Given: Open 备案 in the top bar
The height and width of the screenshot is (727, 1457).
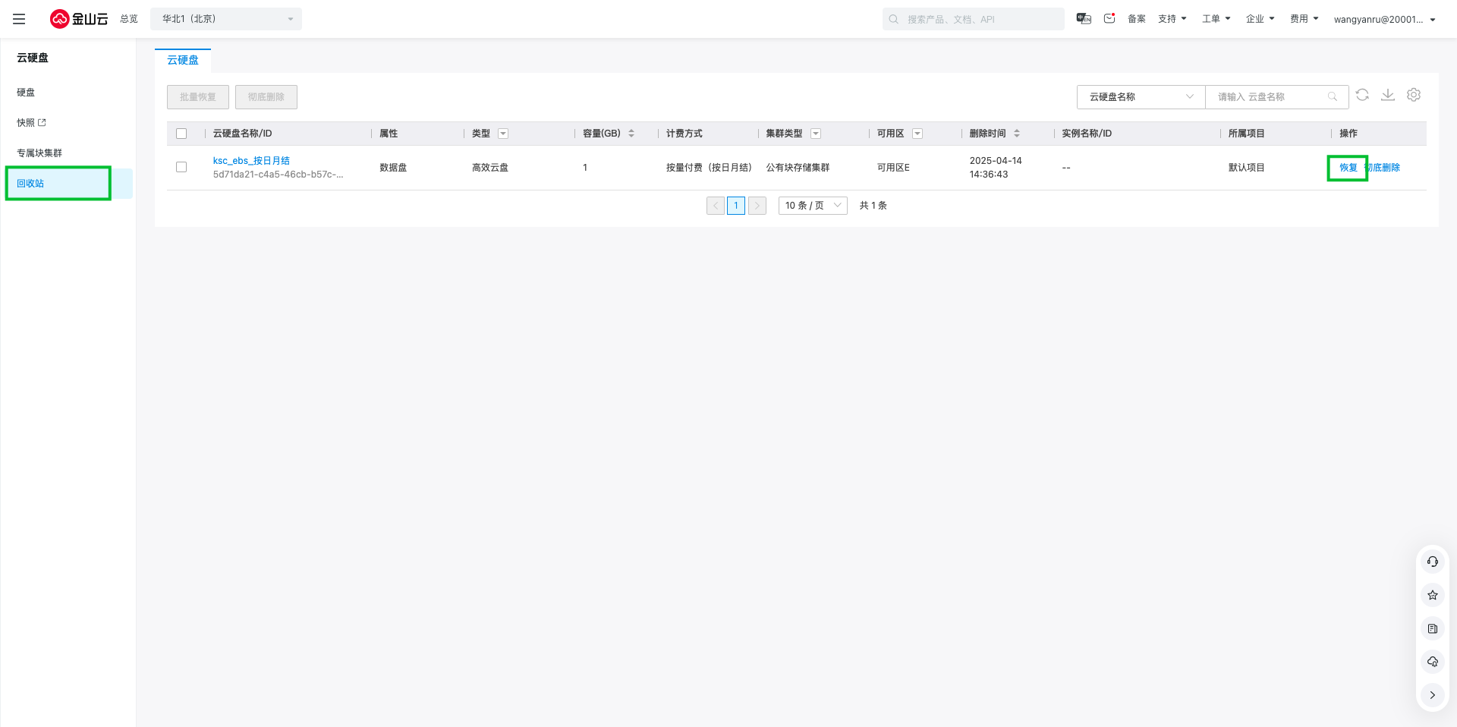Looking at the screenshot, I should click(x=1137, y=19).
